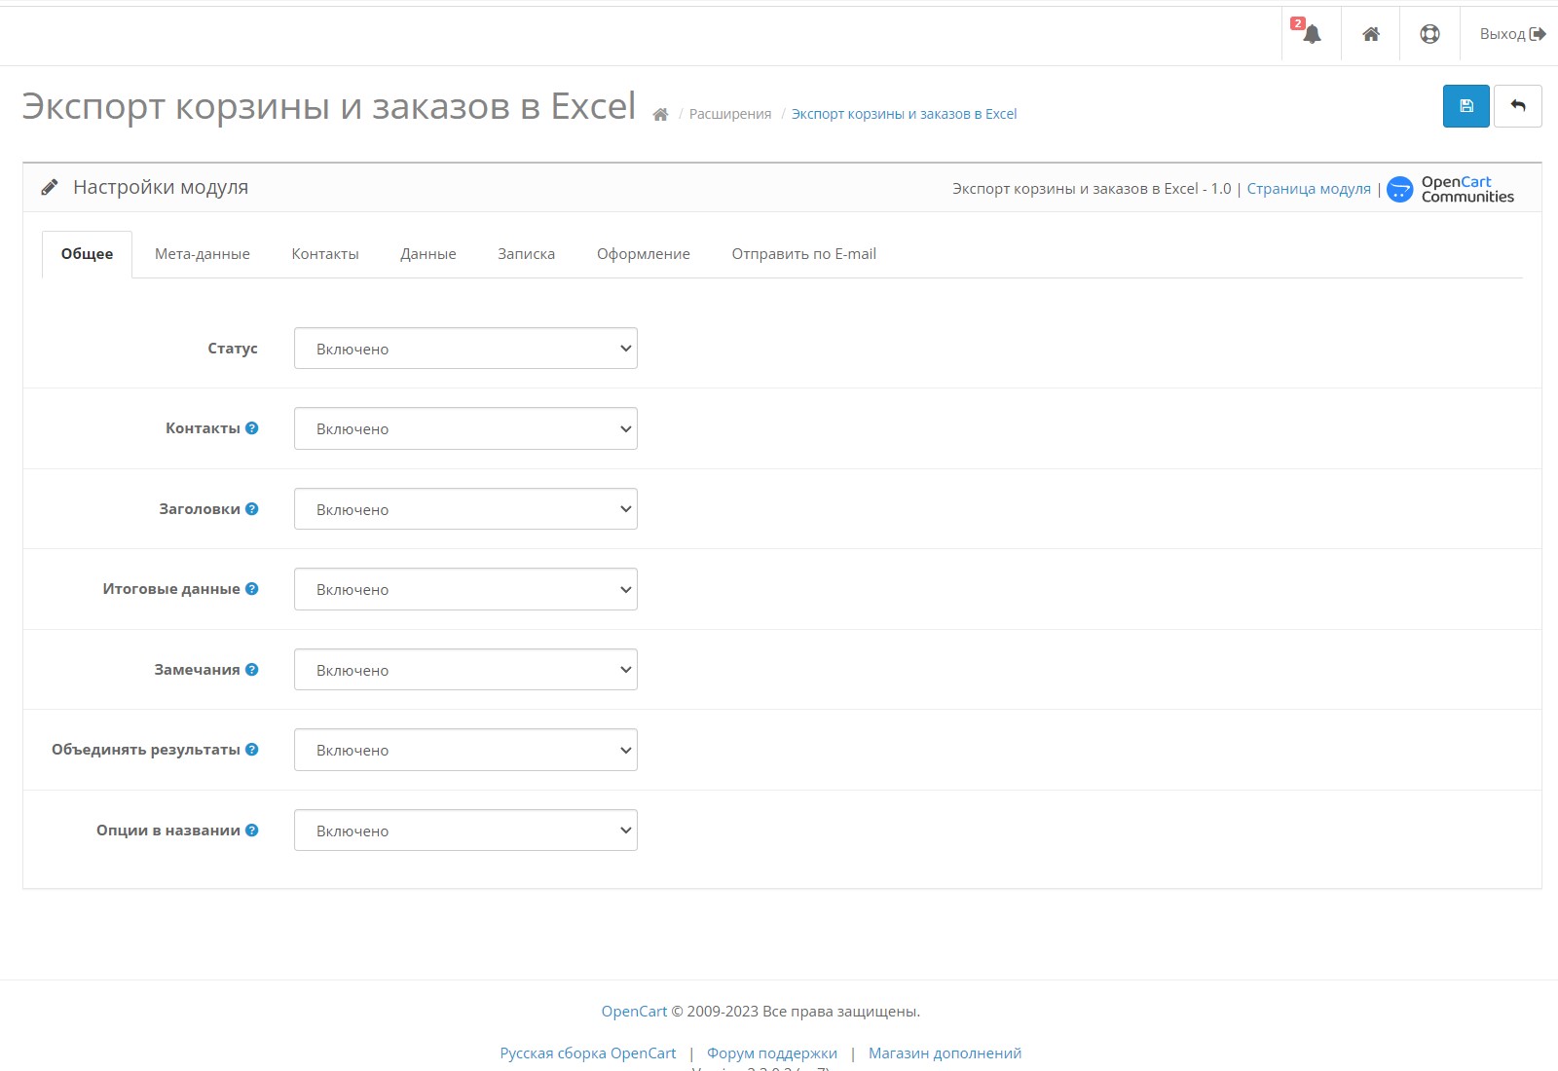Click the page title Экспорт корзины и заказов в Excel

[x=329, y=106]
